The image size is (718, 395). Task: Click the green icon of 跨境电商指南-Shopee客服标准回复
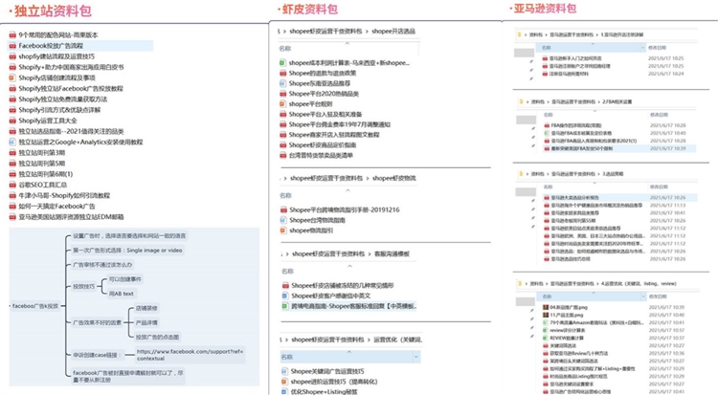pyautogui.click(x=285, y=306)
